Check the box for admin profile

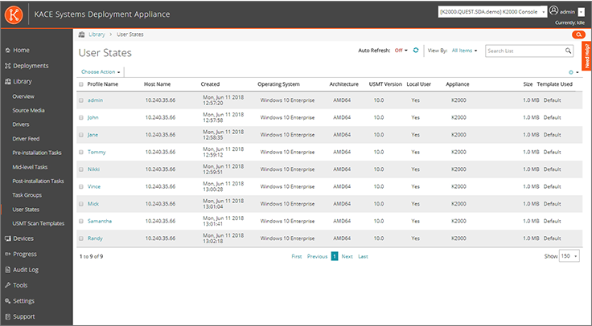coord(80,100)
